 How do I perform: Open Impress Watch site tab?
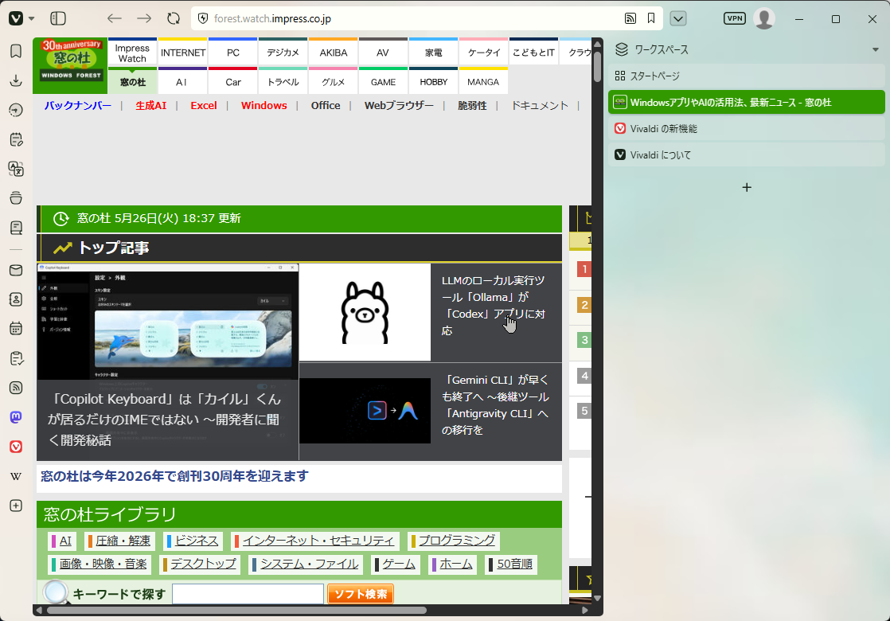(x=132, y=53)
